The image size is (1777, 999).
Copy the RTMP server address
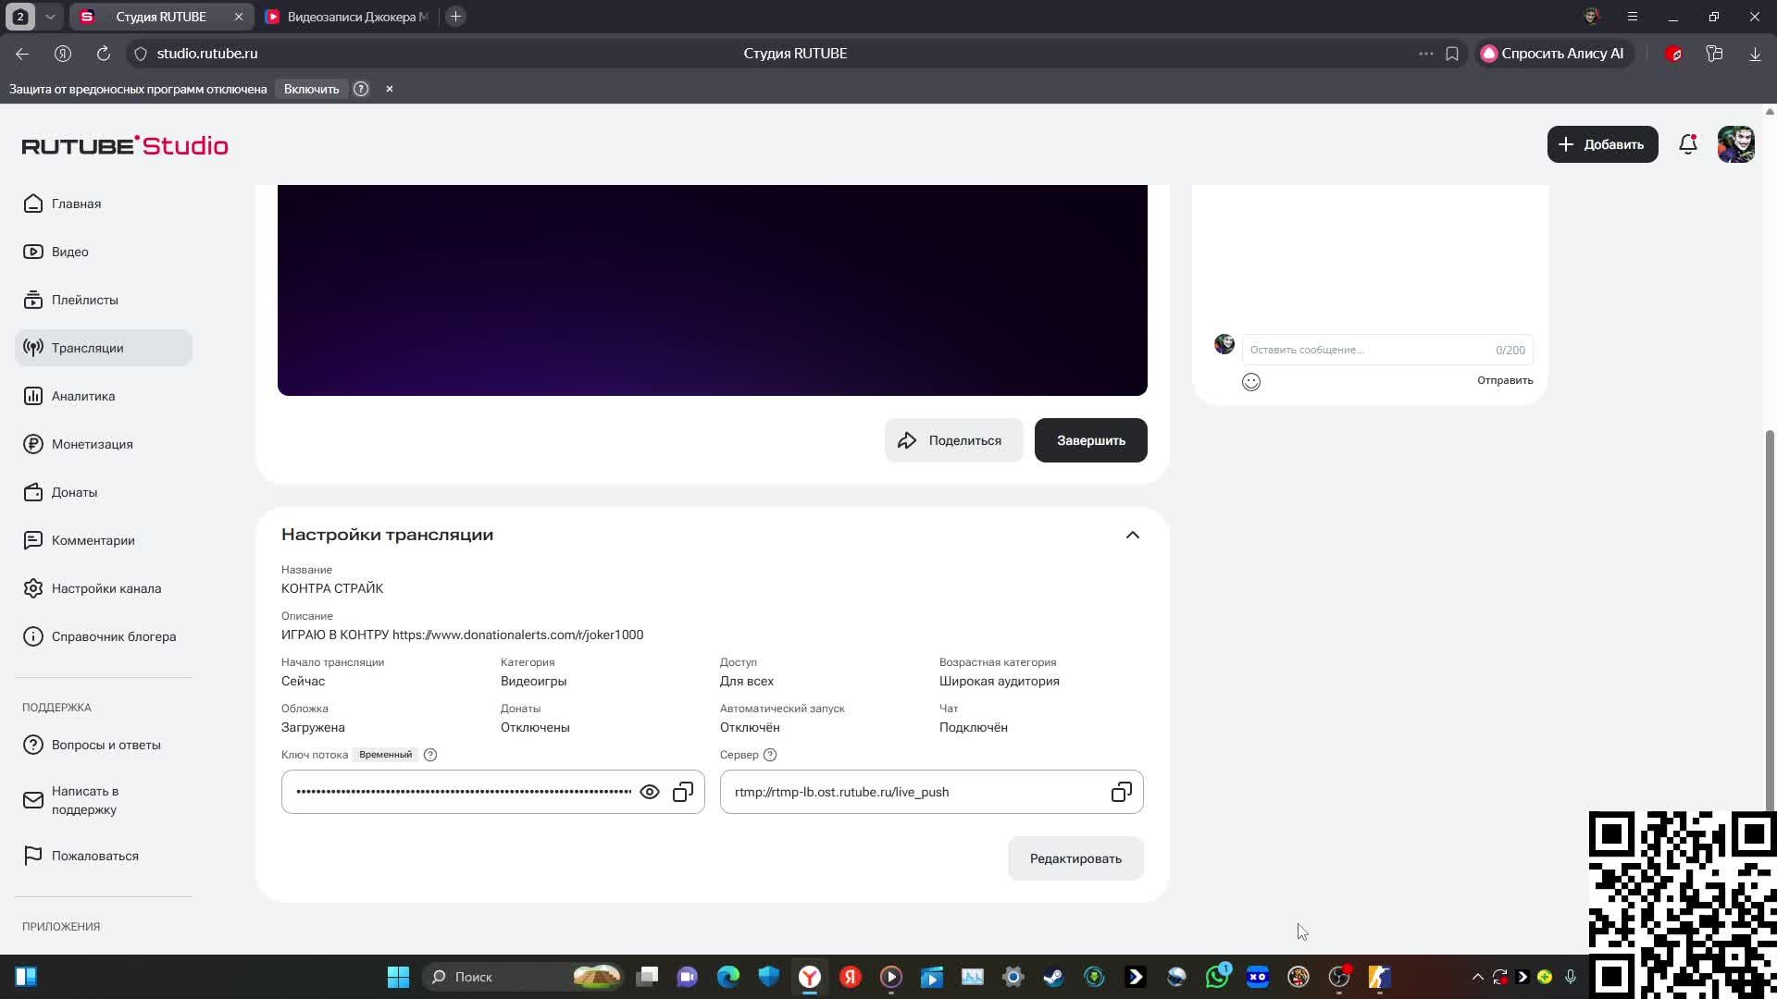[x=1121, y=793]
